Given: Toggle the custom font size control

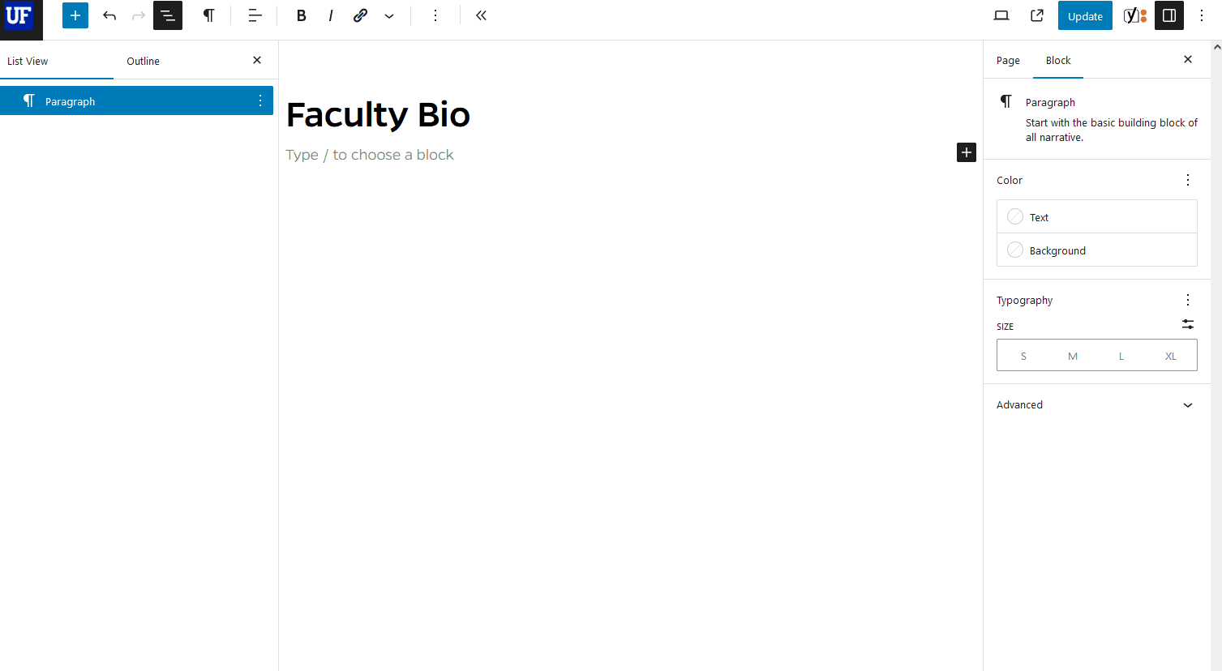Looking at the screenshot, I should (x=1187, y=324).
